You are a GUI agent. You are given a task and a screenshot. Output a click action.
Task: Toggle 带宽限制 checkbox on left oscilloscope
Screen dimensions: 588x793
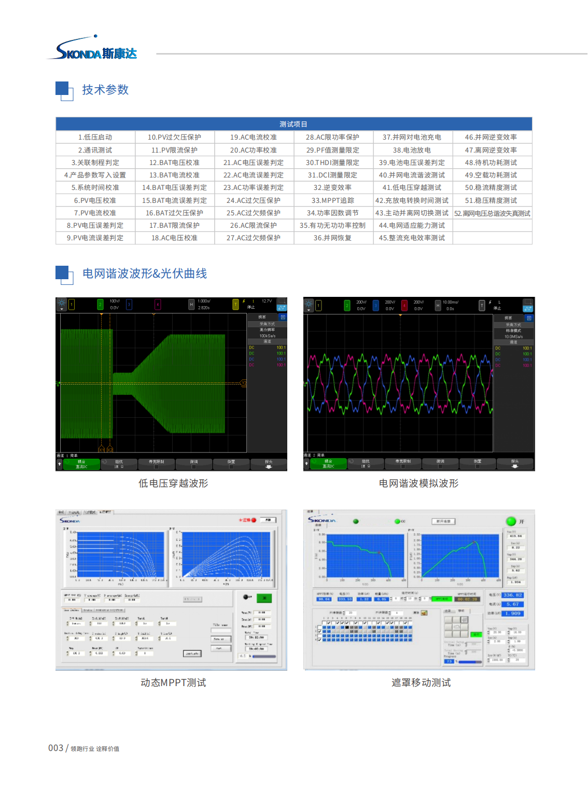click(x=156, y=467)
